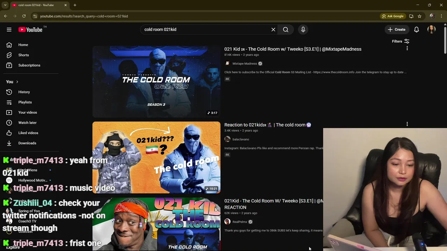This screenshot has width=447, height=251.
Task: Open the balaclavano channel link
Action: (x=241, y=139)
